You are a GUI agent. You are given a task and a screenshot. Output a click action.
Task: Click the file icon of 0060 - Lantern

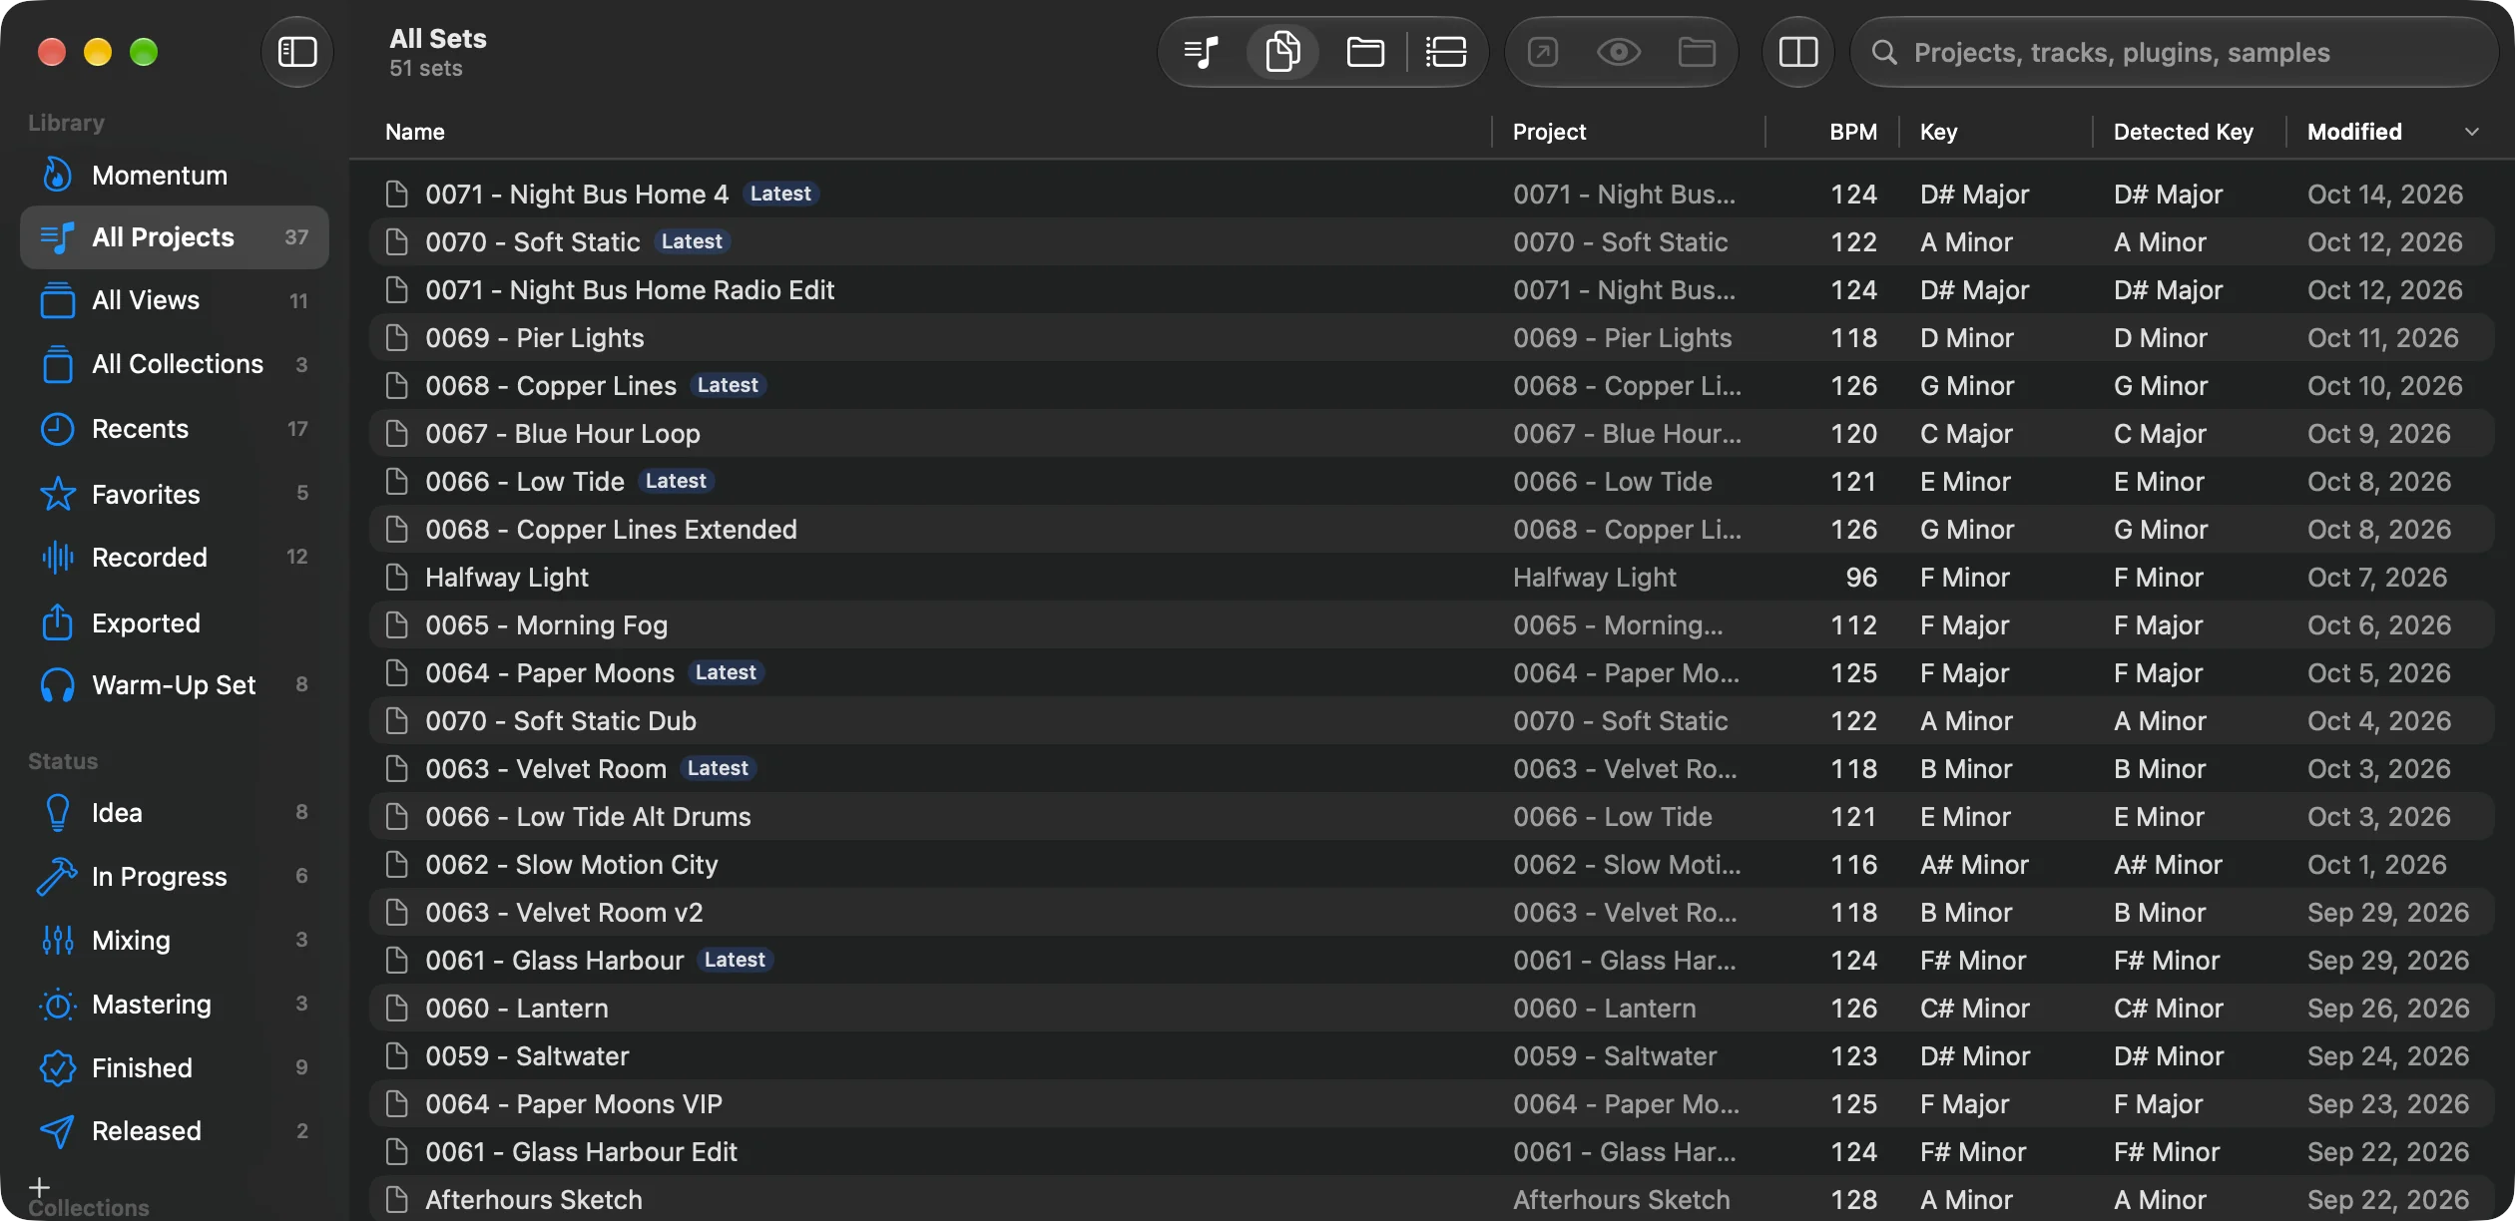(x=397, y=1008)
